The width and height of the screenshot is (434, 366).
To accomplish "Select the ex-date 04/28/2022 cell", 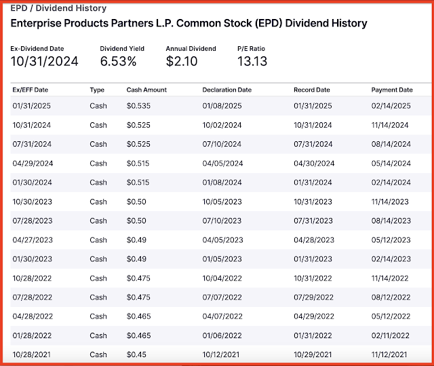I will [33, 316].
